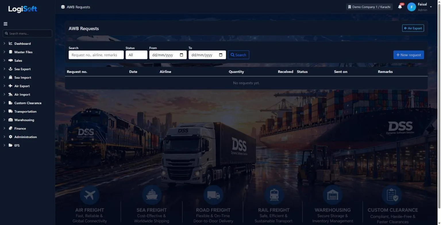Open the Transportation menu item
The height and width of the screenshot is (225, 441).
(25, 111)
